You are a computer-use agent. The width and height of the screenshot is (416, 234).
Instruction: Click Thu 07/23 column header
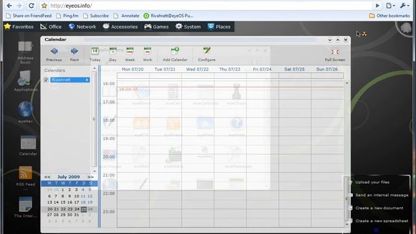(229, 70)
